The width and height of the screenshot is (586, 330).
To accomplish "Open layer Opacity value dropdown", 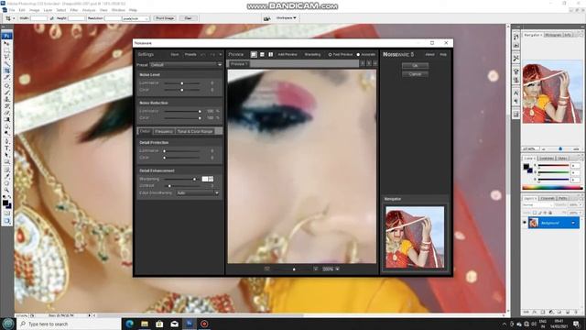I will click(x=581, y=205).
